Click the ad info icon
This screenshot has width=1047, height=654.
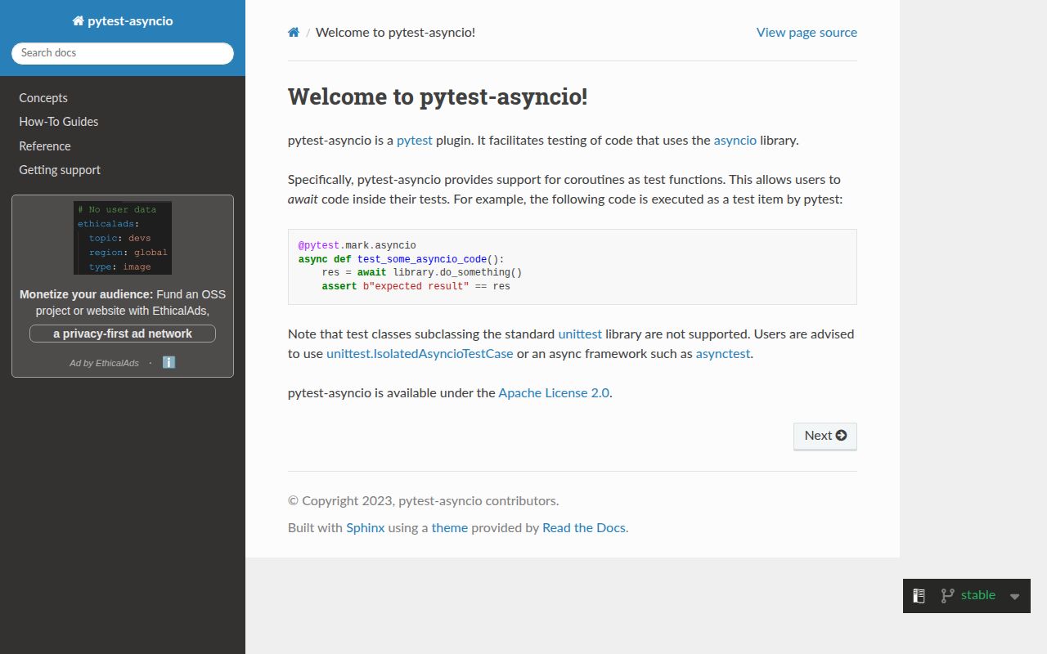point(169,362)
